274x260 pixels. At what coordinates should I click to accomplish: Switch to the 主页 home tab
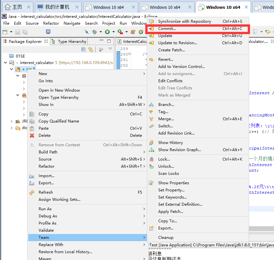tap(17, 7)
